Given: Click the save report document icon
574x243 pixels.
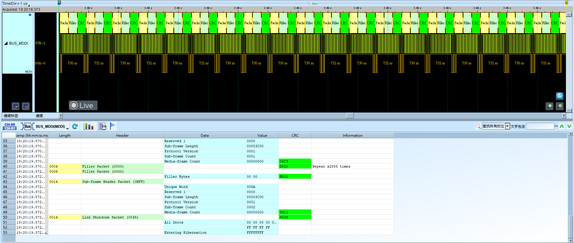Looking at the screenshot, I should (x=102, y=127).
